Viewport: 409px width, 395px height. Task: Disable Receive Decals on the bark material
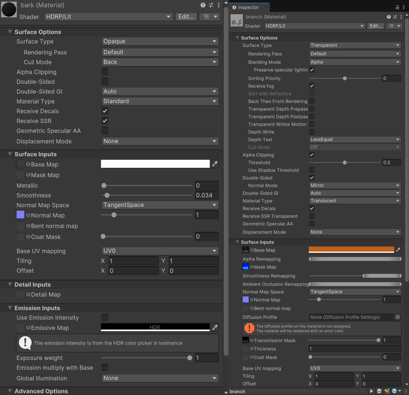click(x=105, y=111)
